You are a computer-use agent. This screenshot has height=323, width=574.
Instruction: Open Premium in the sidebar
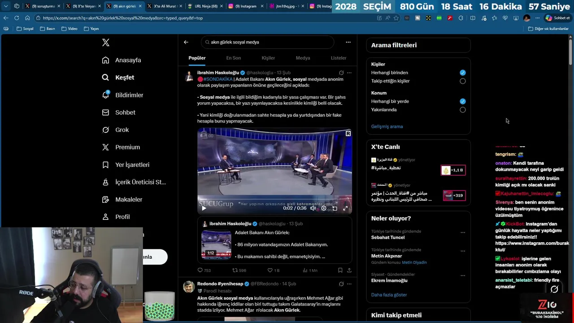click(121, 147)
